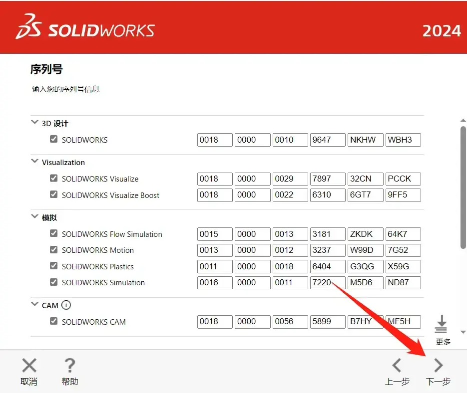Viewport: 467px width, 393px height.
Task: Click Plastics serial field containing G3QG
Action: [x=366, y=266]
